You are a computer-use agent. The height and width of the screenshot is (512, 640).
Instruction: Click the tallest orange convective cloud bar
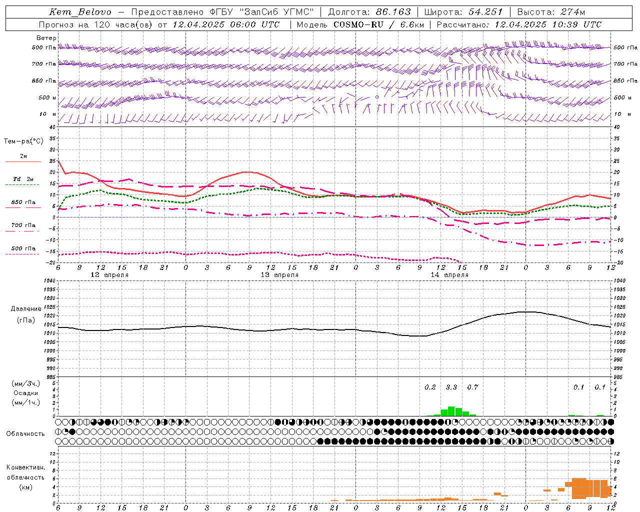tap(579, 488)
